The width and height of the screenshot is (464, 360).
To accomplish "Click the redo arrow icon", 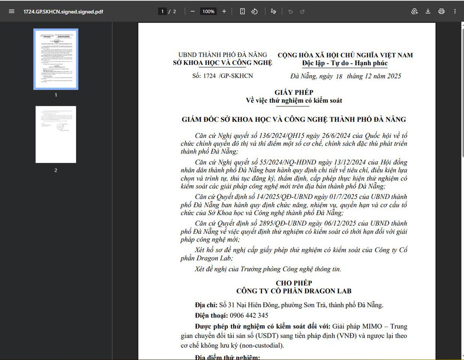I will [x=302, y=11].
